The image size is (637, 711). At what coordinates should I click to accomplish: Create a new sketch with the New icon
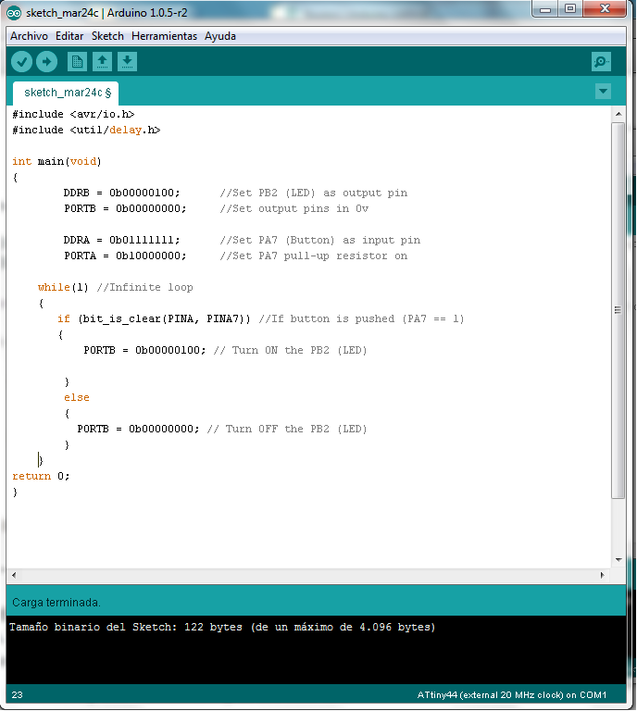tap(77, 62)
